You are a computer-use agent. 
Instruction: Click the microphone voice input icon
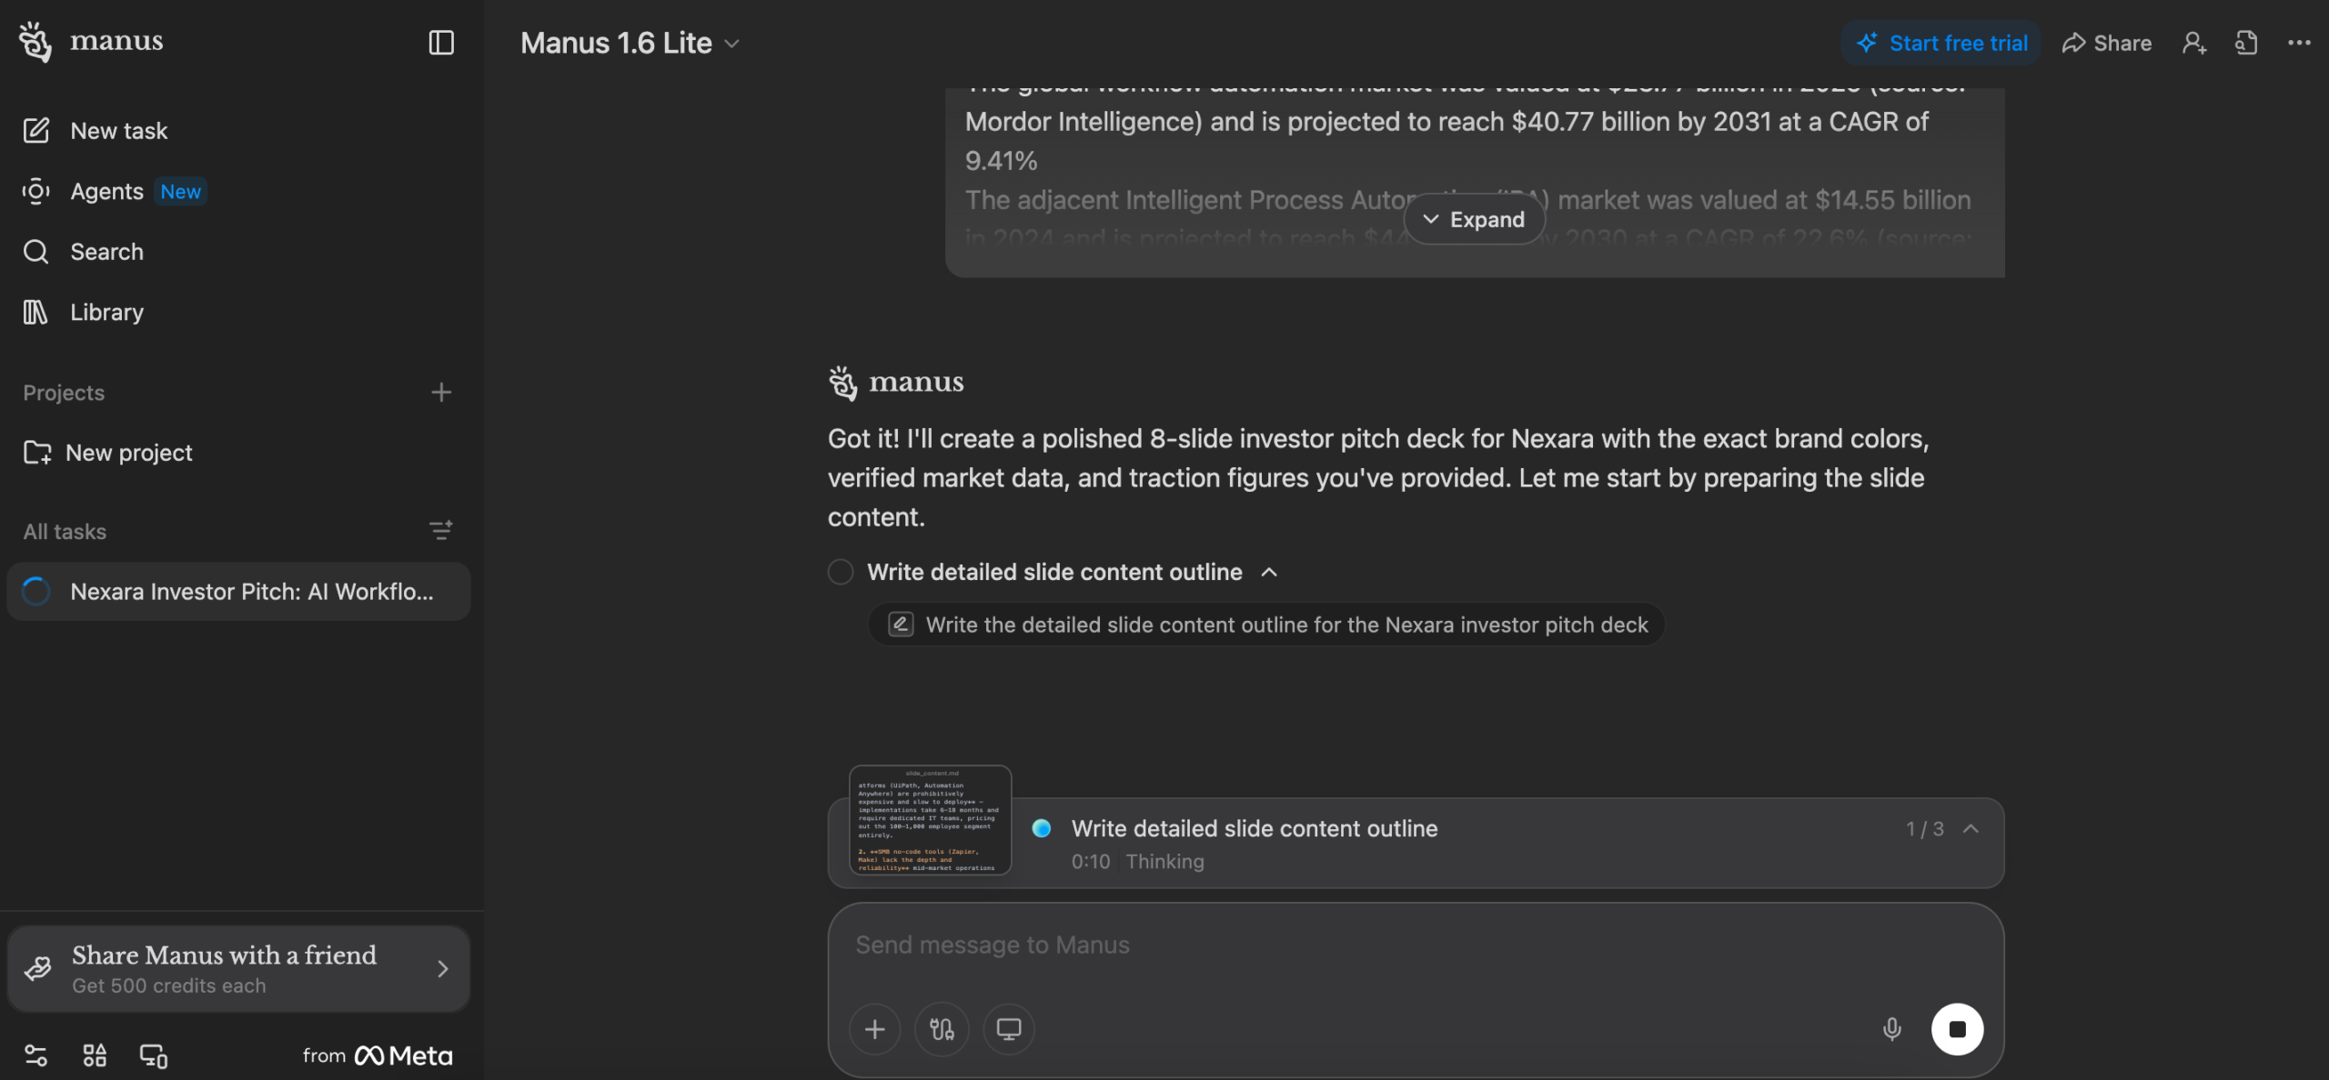pos(1891,1029)
